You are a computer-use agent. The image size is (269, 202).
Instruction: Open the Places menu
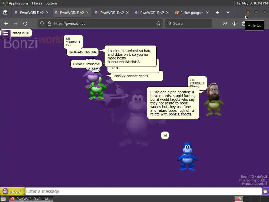point(37,3)
